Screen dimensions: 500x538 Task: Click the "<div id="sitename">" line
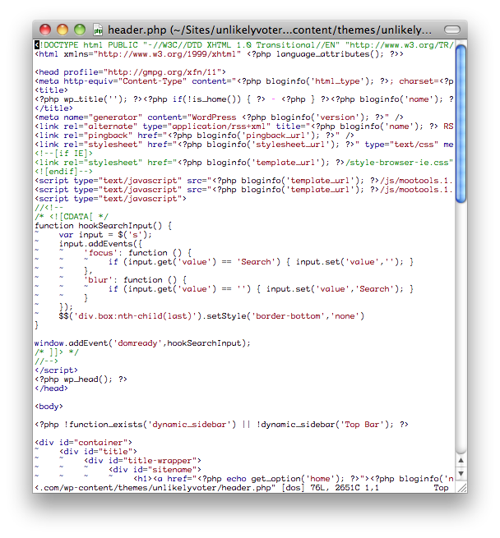pos(155,470)
